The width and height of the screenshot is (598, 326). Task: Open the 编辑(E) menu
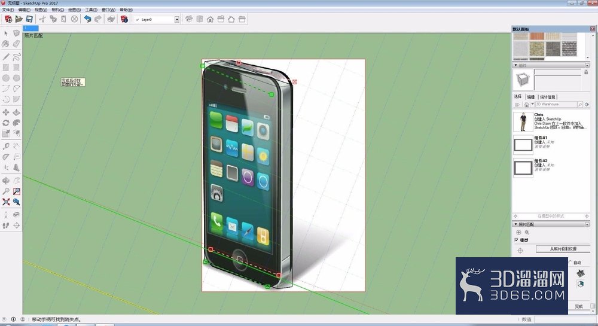tap(25, 10)
